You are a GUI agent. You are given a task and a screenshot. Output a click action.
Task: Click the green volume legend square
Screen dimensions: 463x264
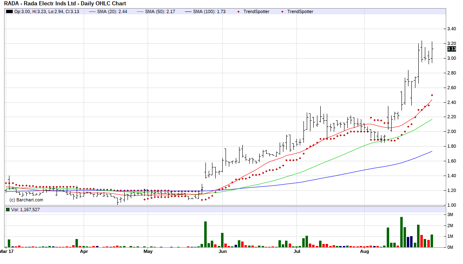(8, 210)
